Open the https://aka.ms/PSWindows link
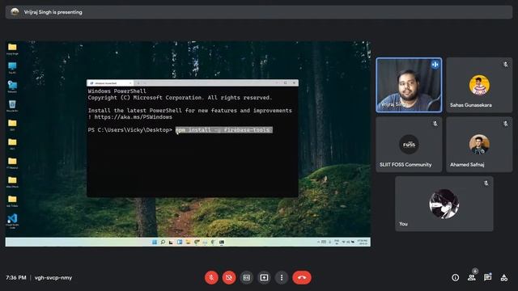This screenshot has height=291, width=518. click(x=133, y=116)
